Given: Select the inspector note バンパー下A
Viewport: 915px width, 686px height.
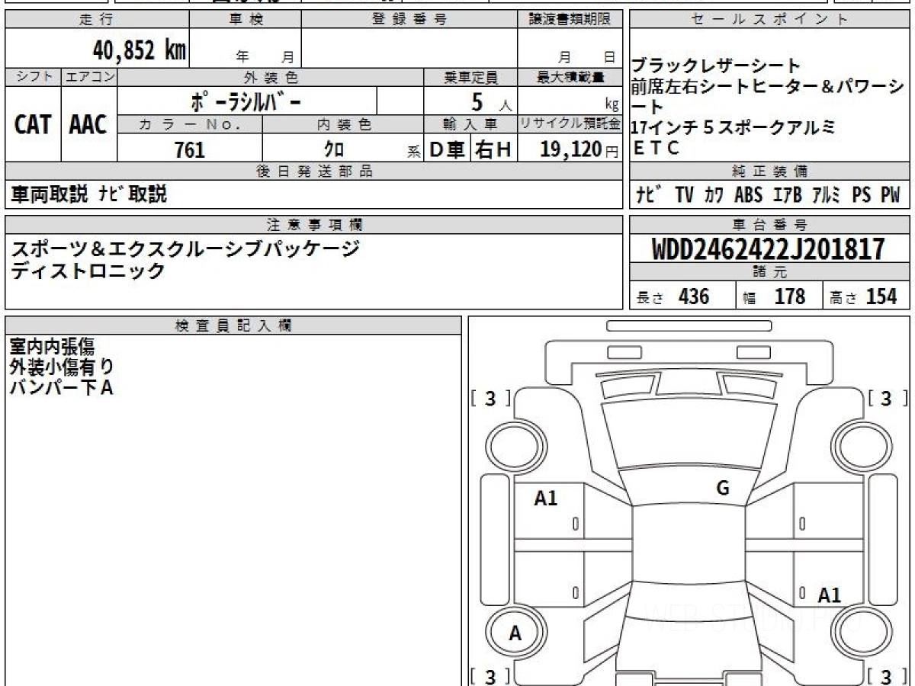Looking at the screenshot, I should coord(62,387).
